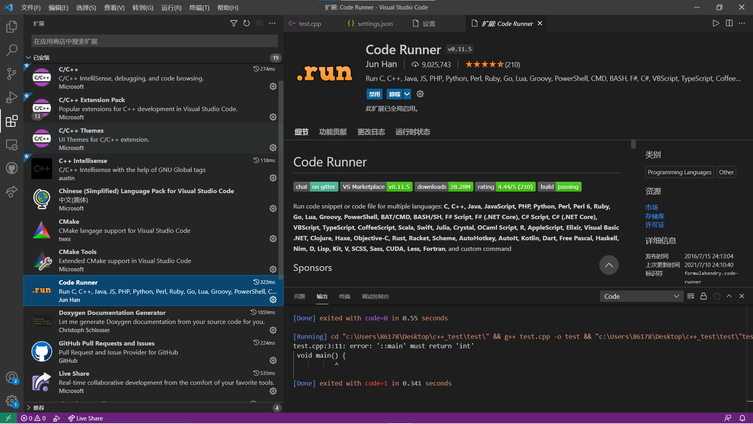Open the Accounts menu icon
The image size is (753, 424).
click(x=12, y=378)
